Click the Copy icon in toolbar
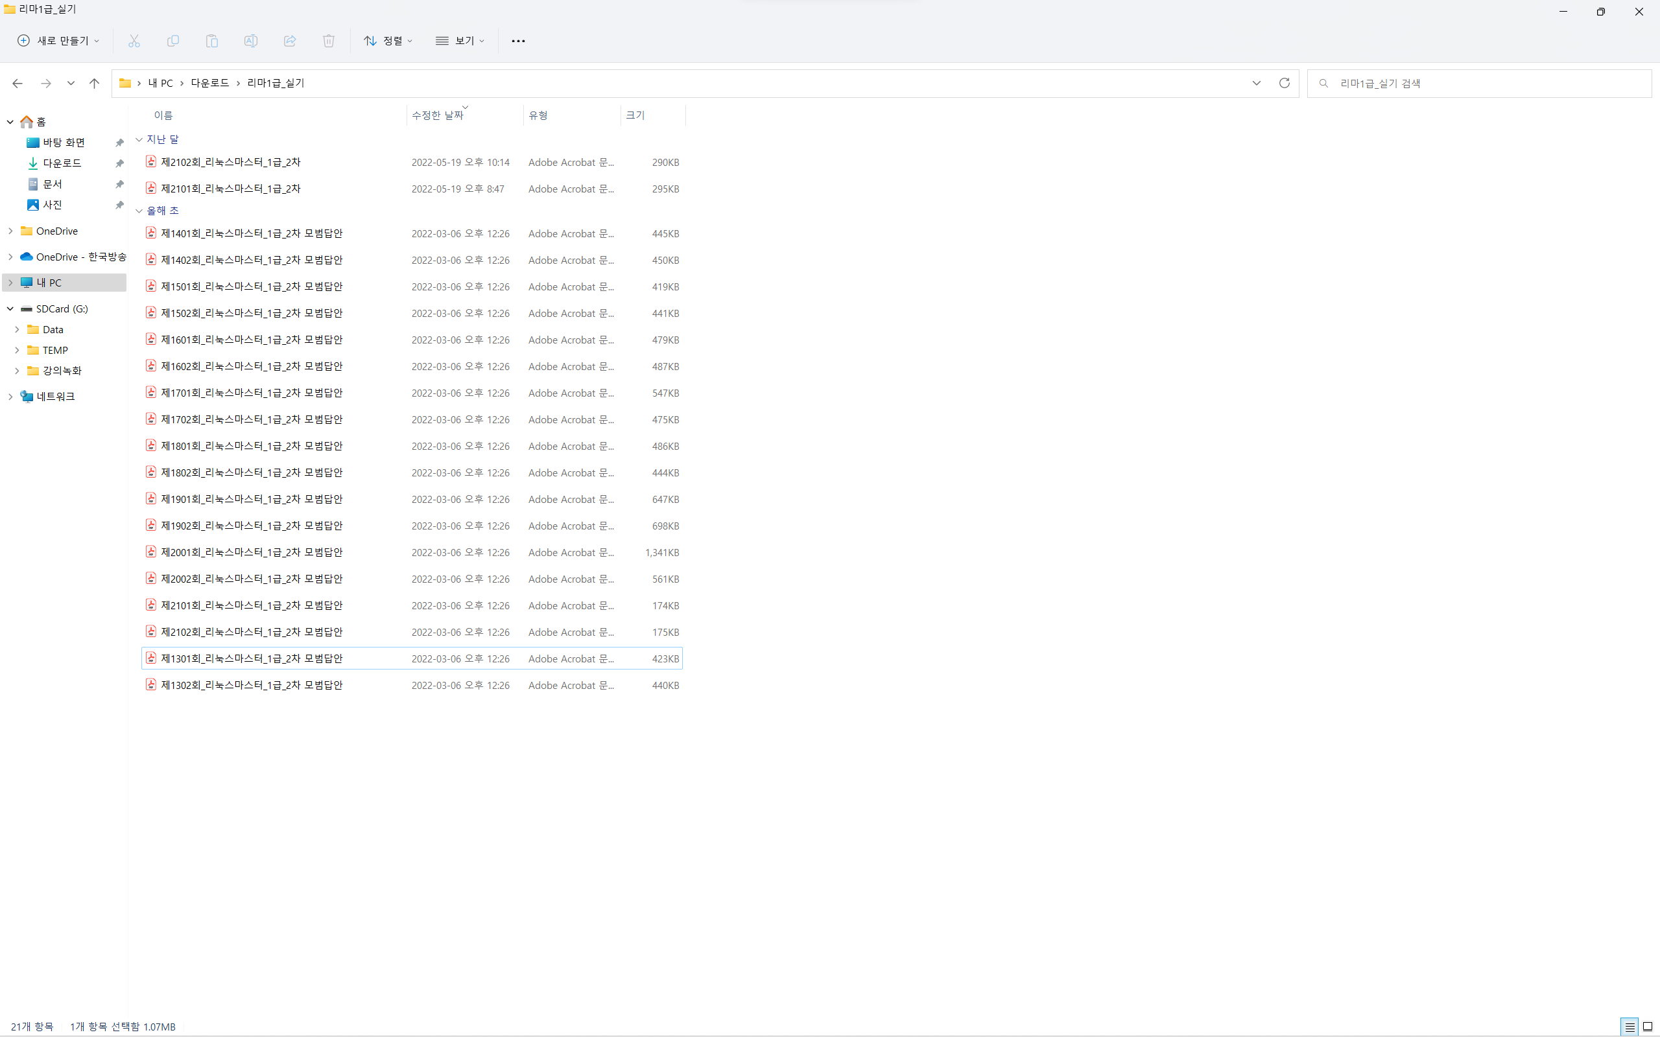Image resolution: width=1660 pixels, height=1037 pixels. [x=173, y=41]
